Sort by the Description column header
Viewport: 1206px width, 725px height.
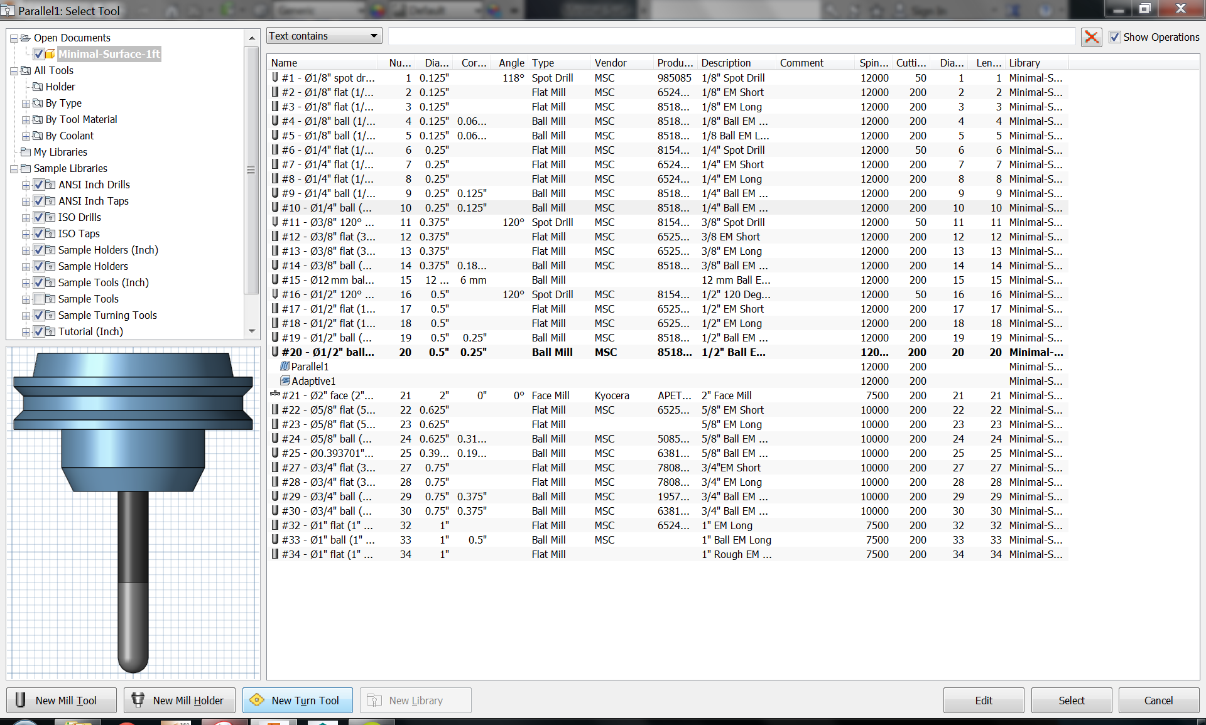(737, 63)
